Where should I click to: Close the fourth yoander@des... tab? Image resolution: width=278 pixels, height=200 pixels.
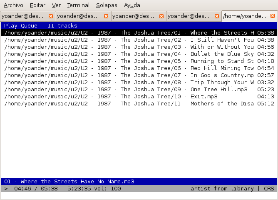click(217, 16)
